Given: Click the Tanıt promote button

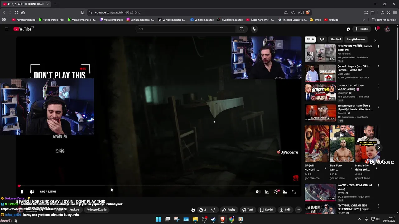Looking at the screenshot, I should coord(248,210).
